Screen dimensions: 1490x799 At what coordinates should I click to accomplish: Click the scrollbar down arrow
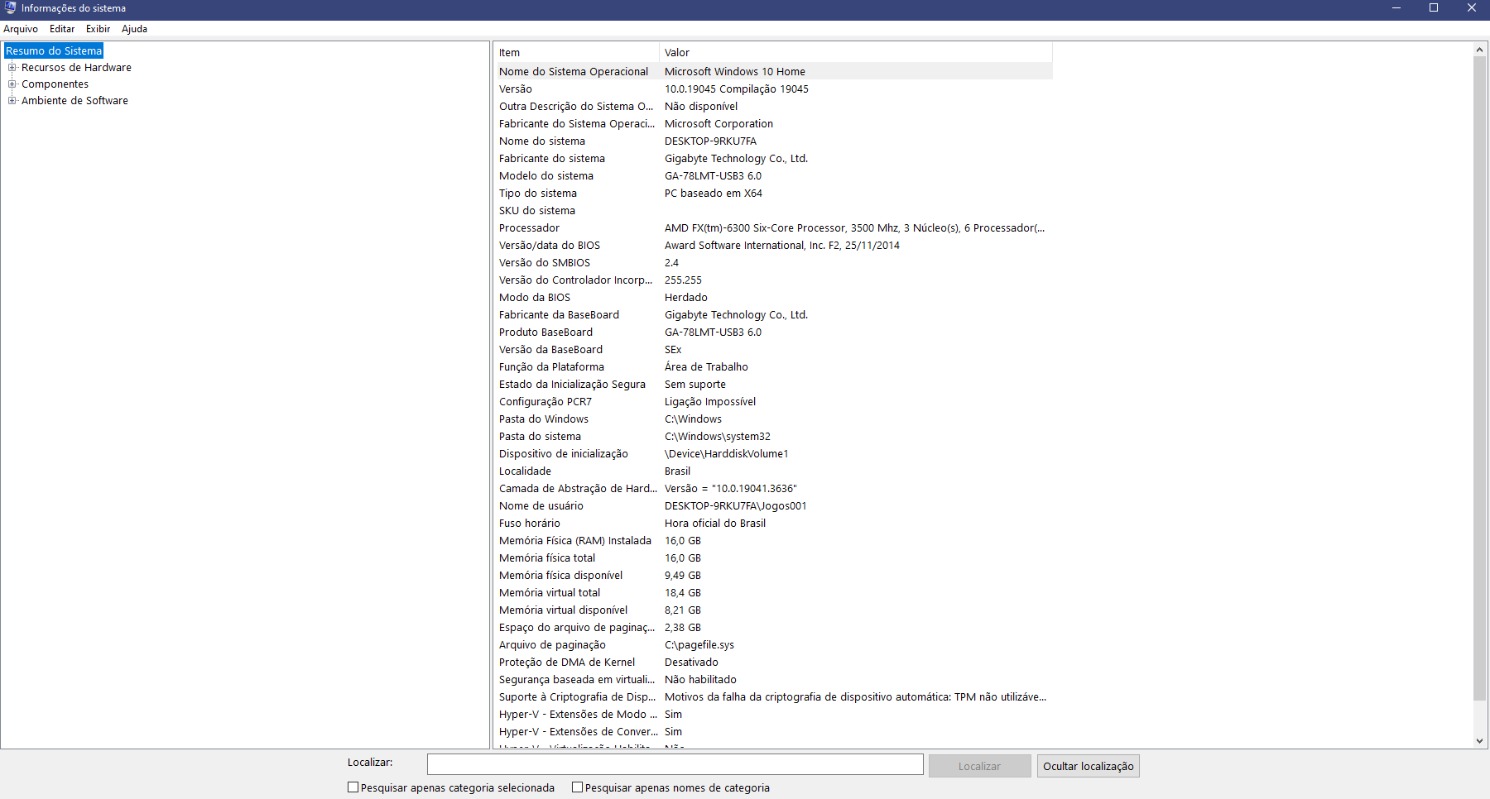pos(1479,741)
